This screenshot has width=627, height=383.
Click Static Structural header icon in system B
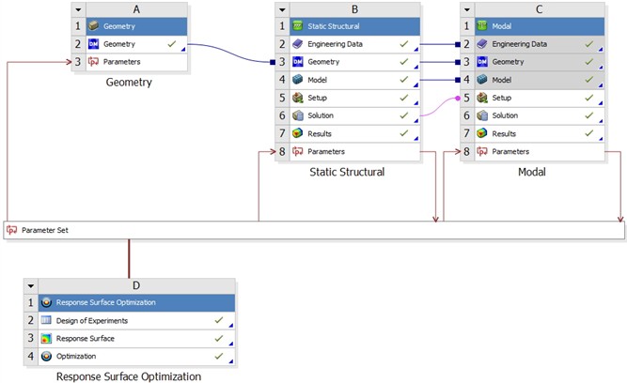297,26
